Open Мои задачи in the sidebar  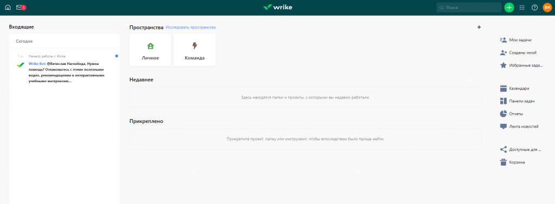[x=520, y=40]
